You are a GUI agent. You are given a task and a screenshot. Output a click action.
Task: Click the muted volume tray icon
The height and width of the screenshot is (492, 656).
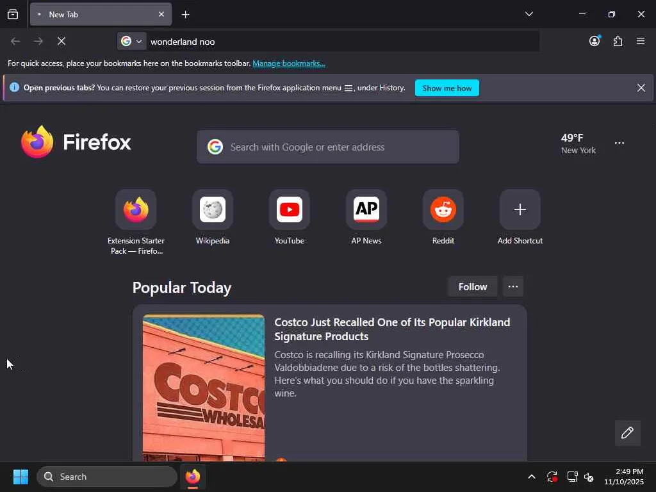point(589,477)
